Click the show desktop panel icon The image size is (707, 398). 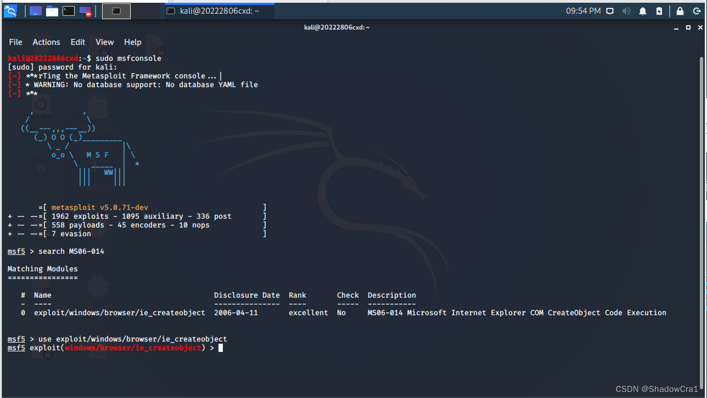(35, 10)
